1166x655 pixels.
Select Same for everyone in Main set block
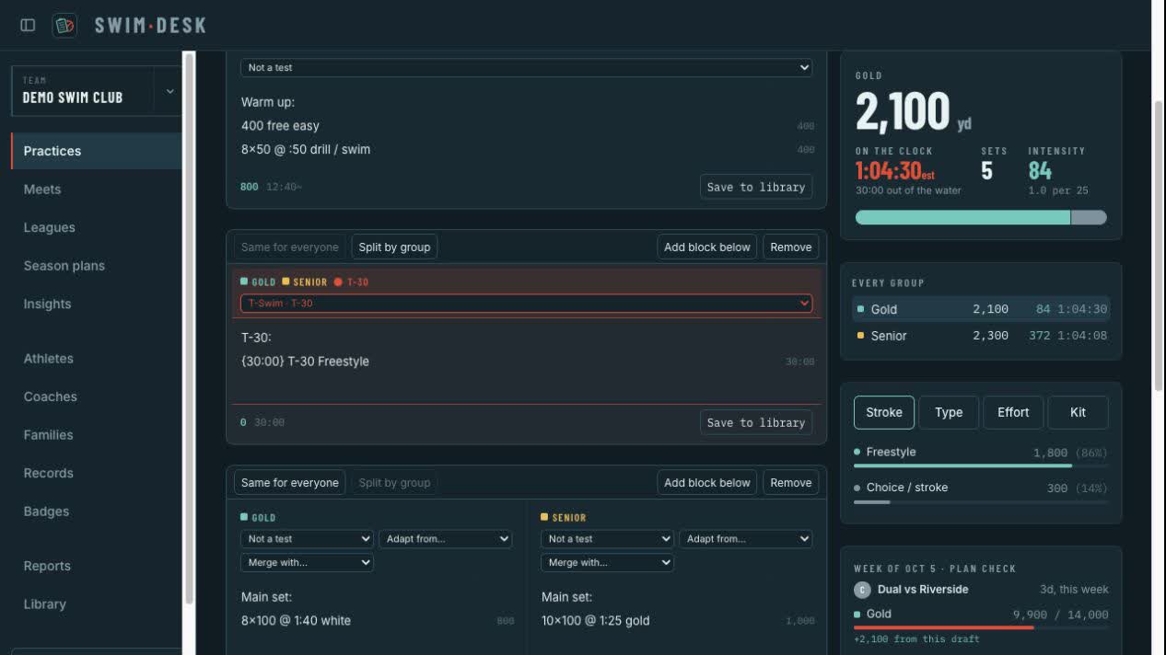point(290,482)
